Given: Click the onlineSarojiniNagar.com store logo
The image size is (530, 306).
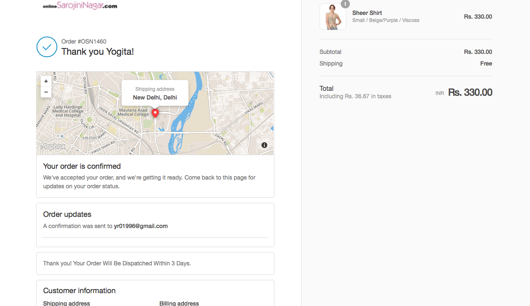Looking at the screenshot, I should point(80,6).
